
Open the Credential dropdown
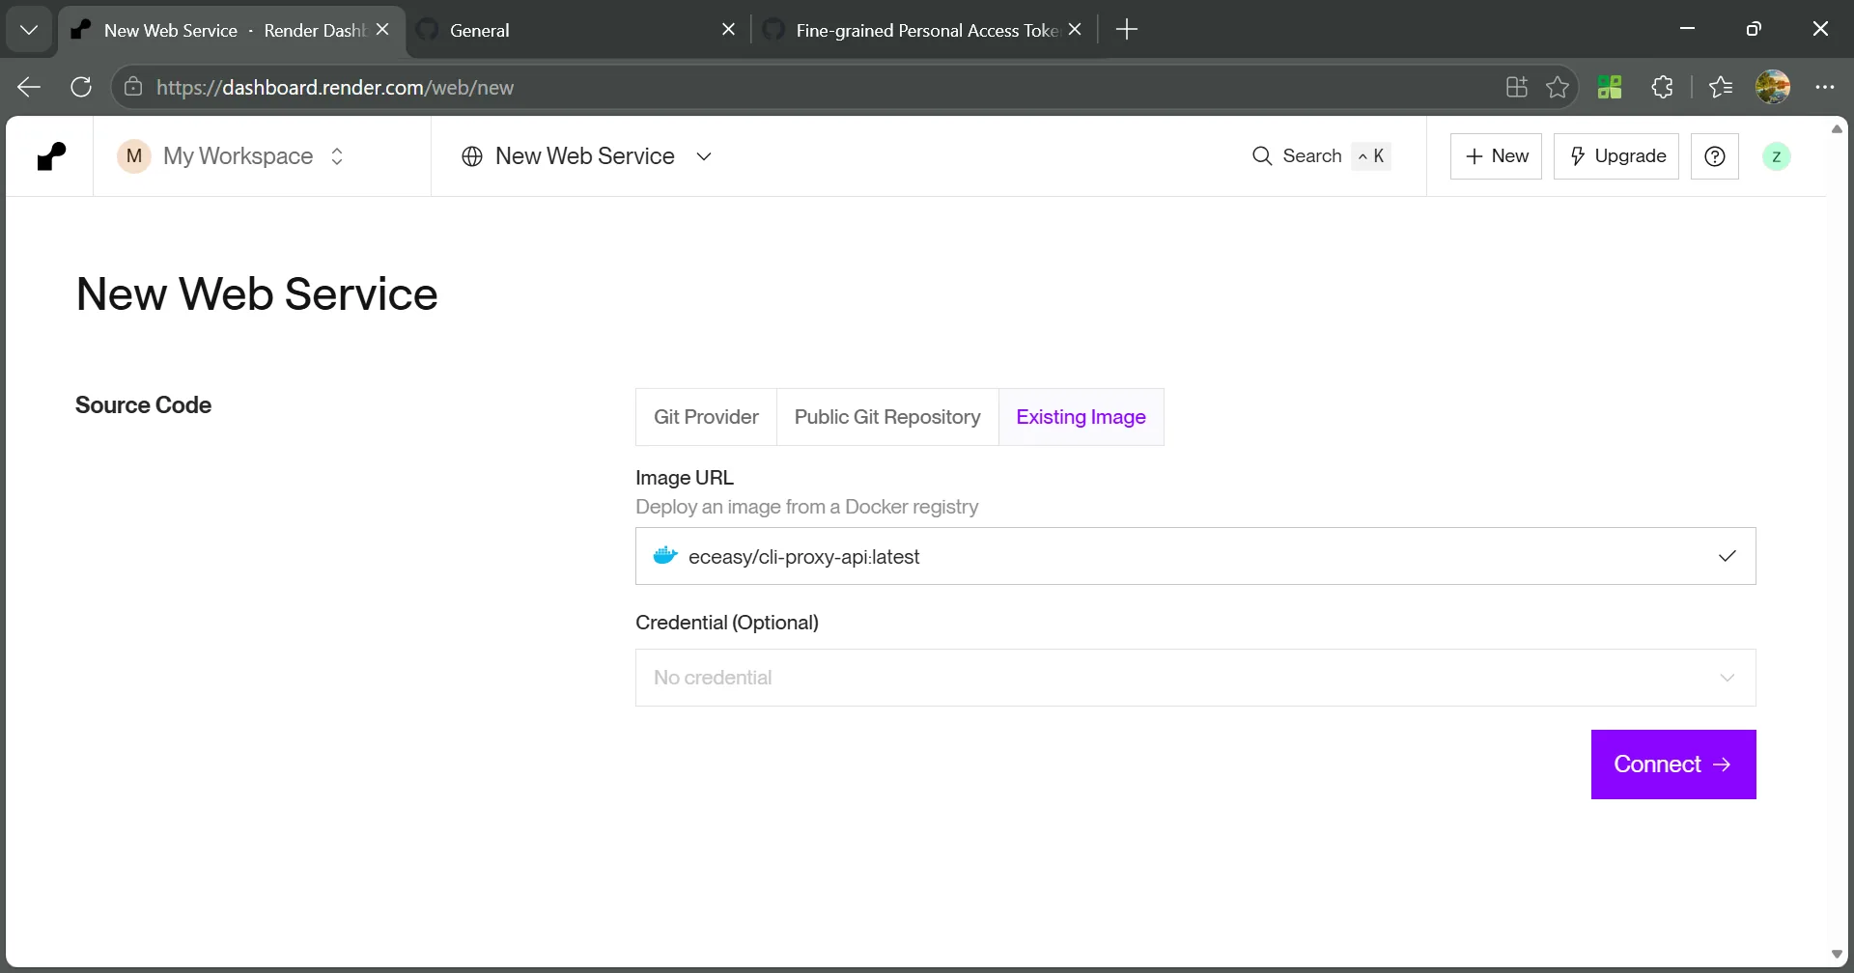(x=1195, y=678)
